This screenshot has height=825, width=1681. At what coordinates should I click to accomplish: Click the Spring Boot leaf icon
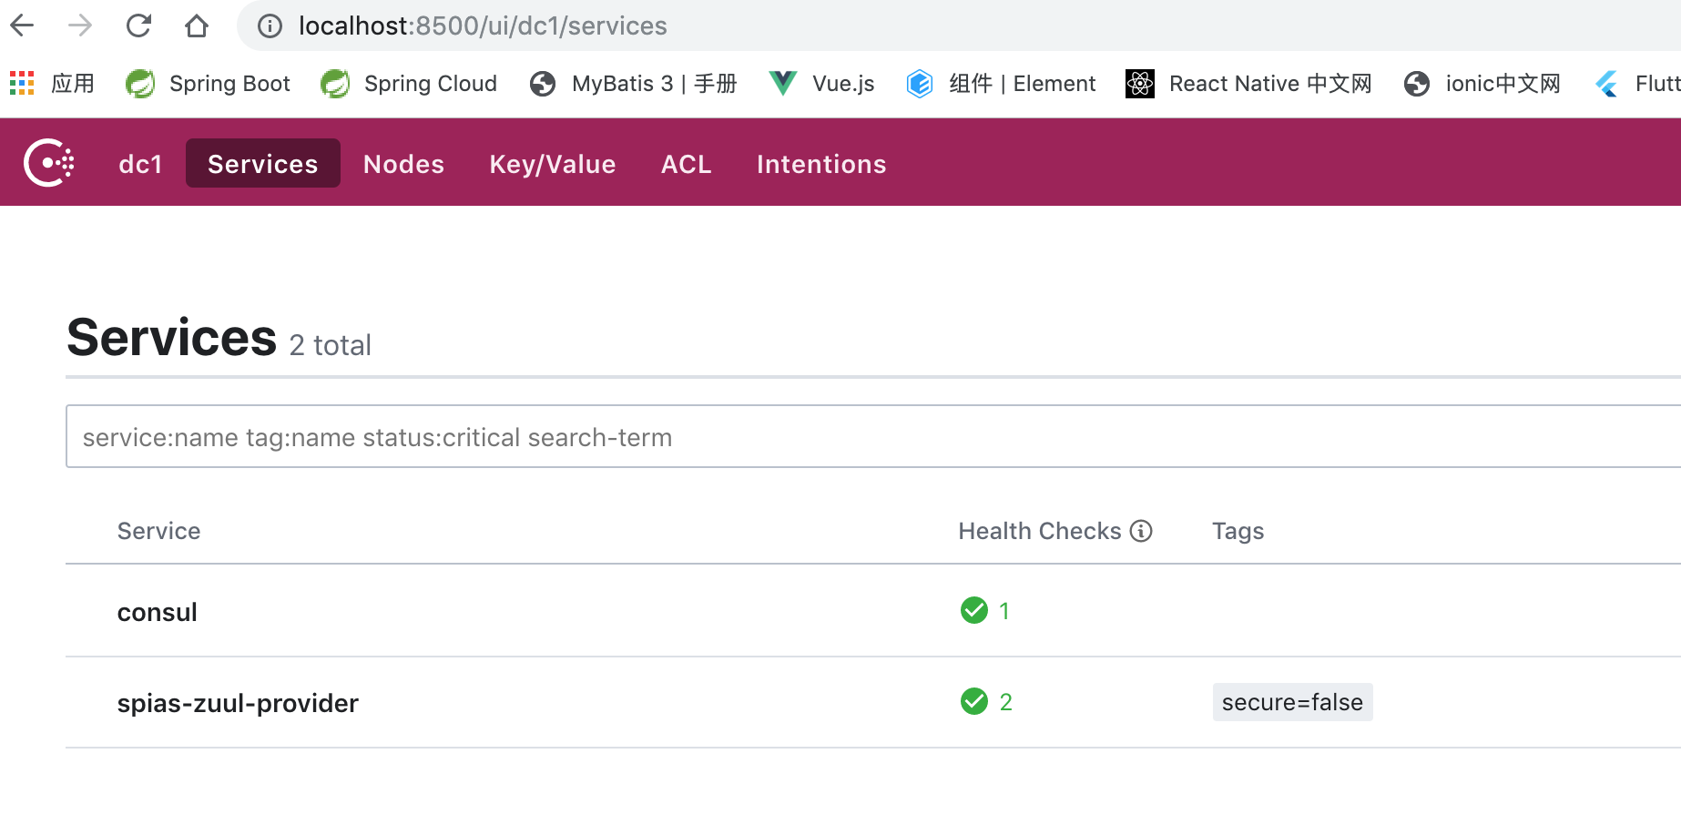(x=140, y=83)
